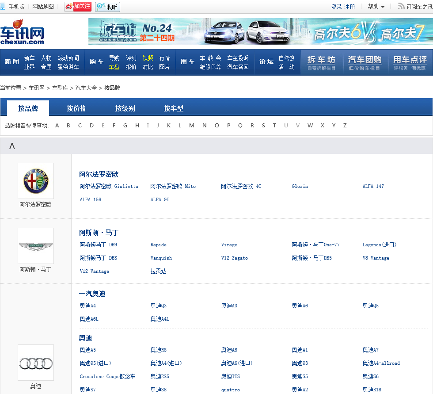The height and width of the screenshot is (394, 433).
Task: Open the ALFA GT model link
Action: coord(160,199)
